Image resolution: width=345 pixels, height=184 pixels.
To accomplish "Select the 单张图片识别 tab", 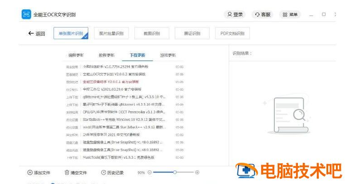I will (x=71, y=33).
